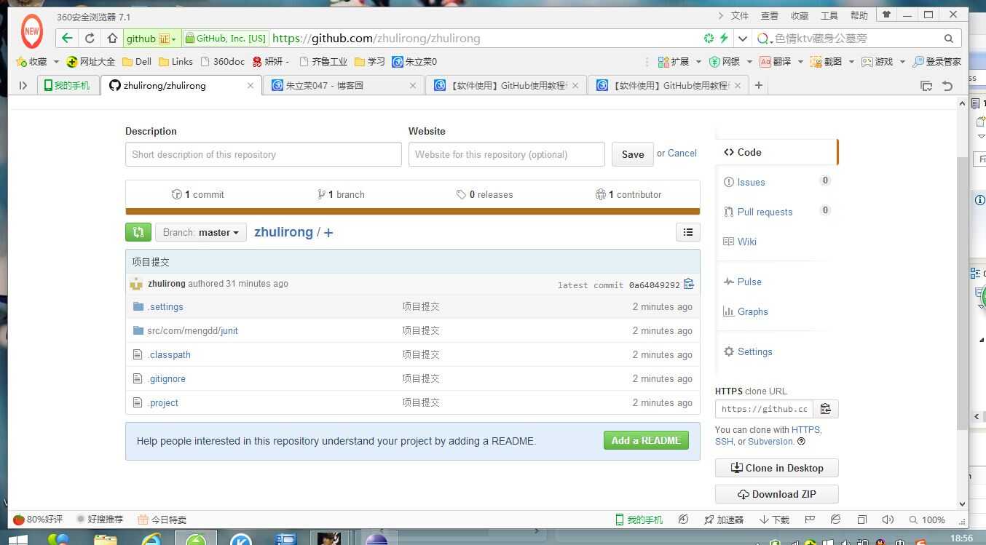Image resolution: width=986 pixels, height=545 pixels.
Task: Click the list view icon above file table
Action: click(688, 232)
